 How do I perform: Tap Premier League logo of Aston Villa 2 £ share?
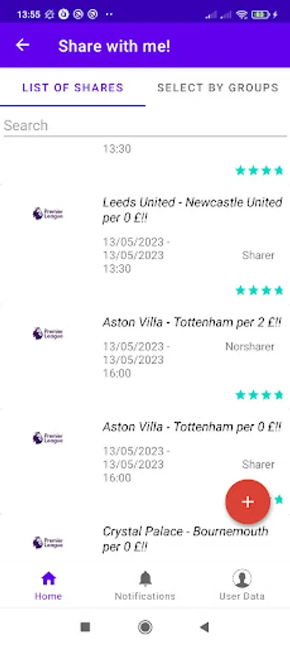click(x=48, y=333)
